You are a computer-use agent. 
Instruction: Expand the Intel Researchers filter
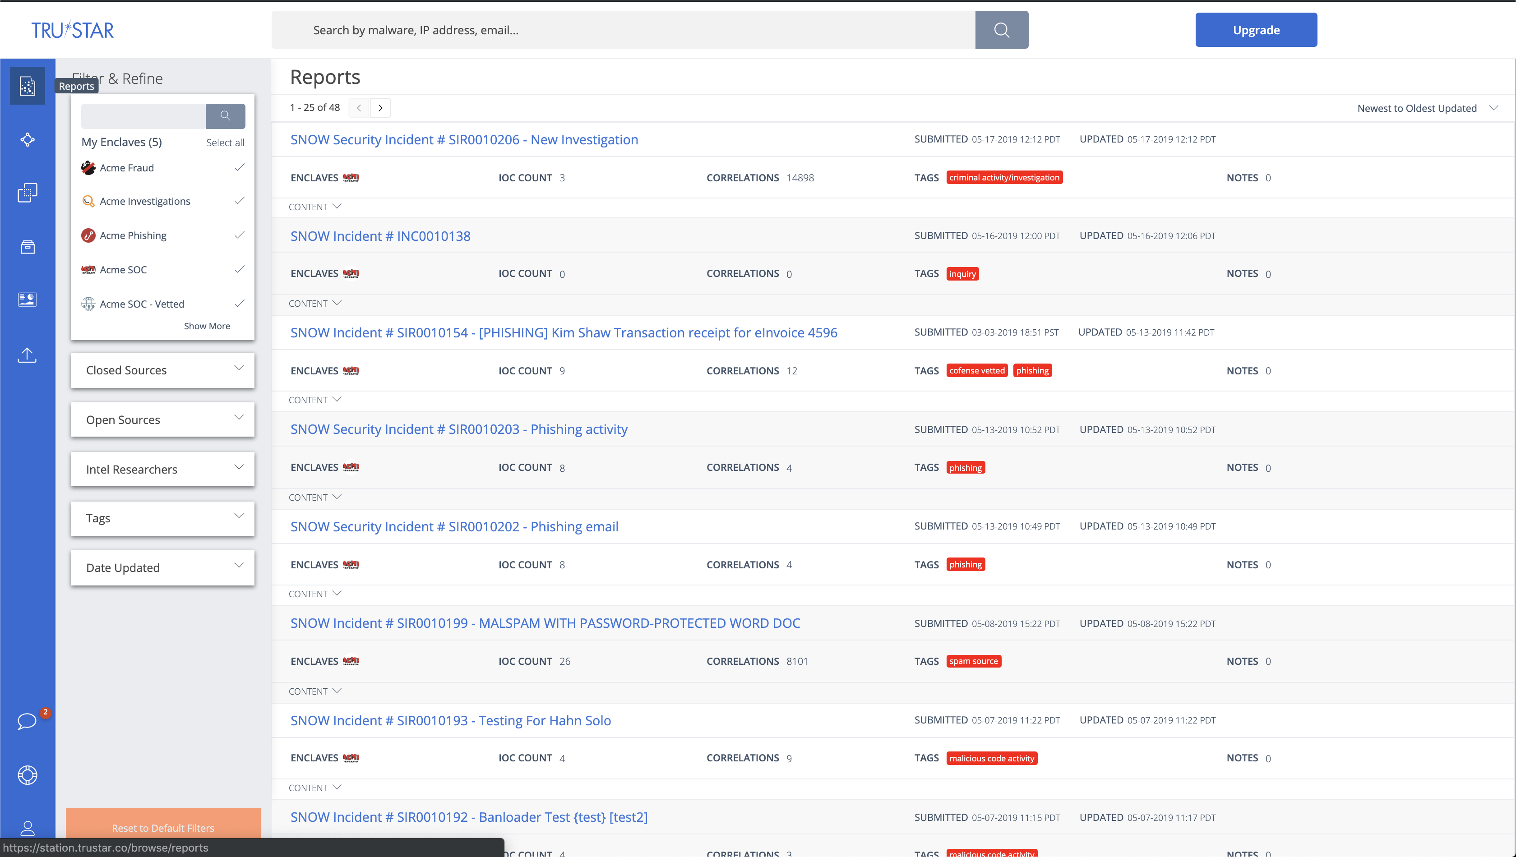162,469
